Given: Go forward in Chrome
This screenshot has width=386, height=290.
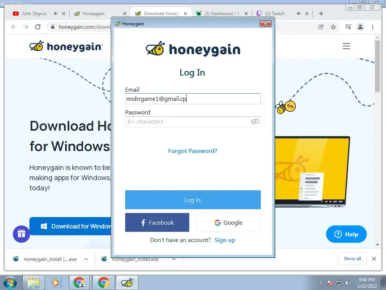Looking at the screenshot, I should (26, 27).
